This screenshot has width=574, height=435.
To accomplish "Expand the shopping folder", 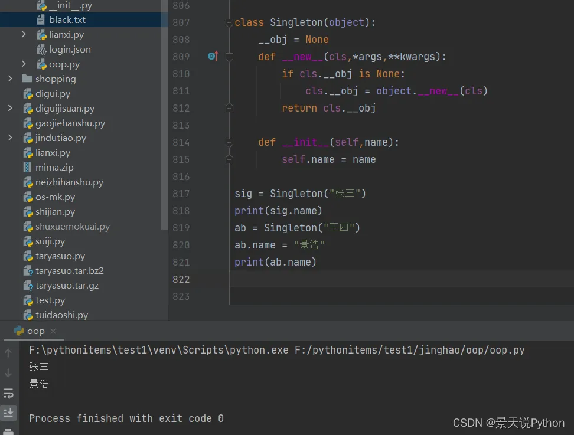I will click(x=10, y=79).
